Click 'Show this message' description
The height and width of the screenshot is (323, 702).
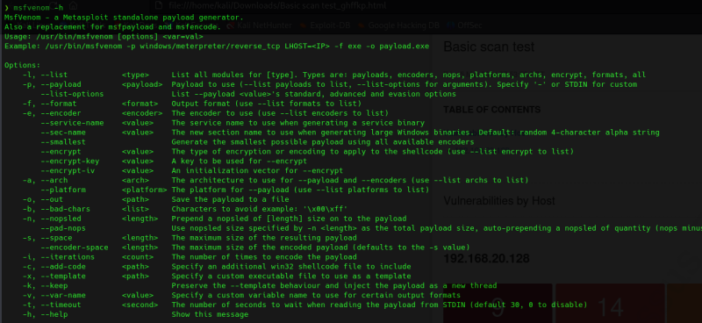tap(210, 314)
